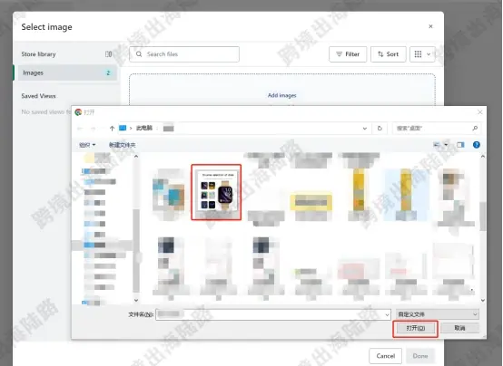Click the computer icon in address bar
Screen dimensions: 503x366
(x=123, y=128)
